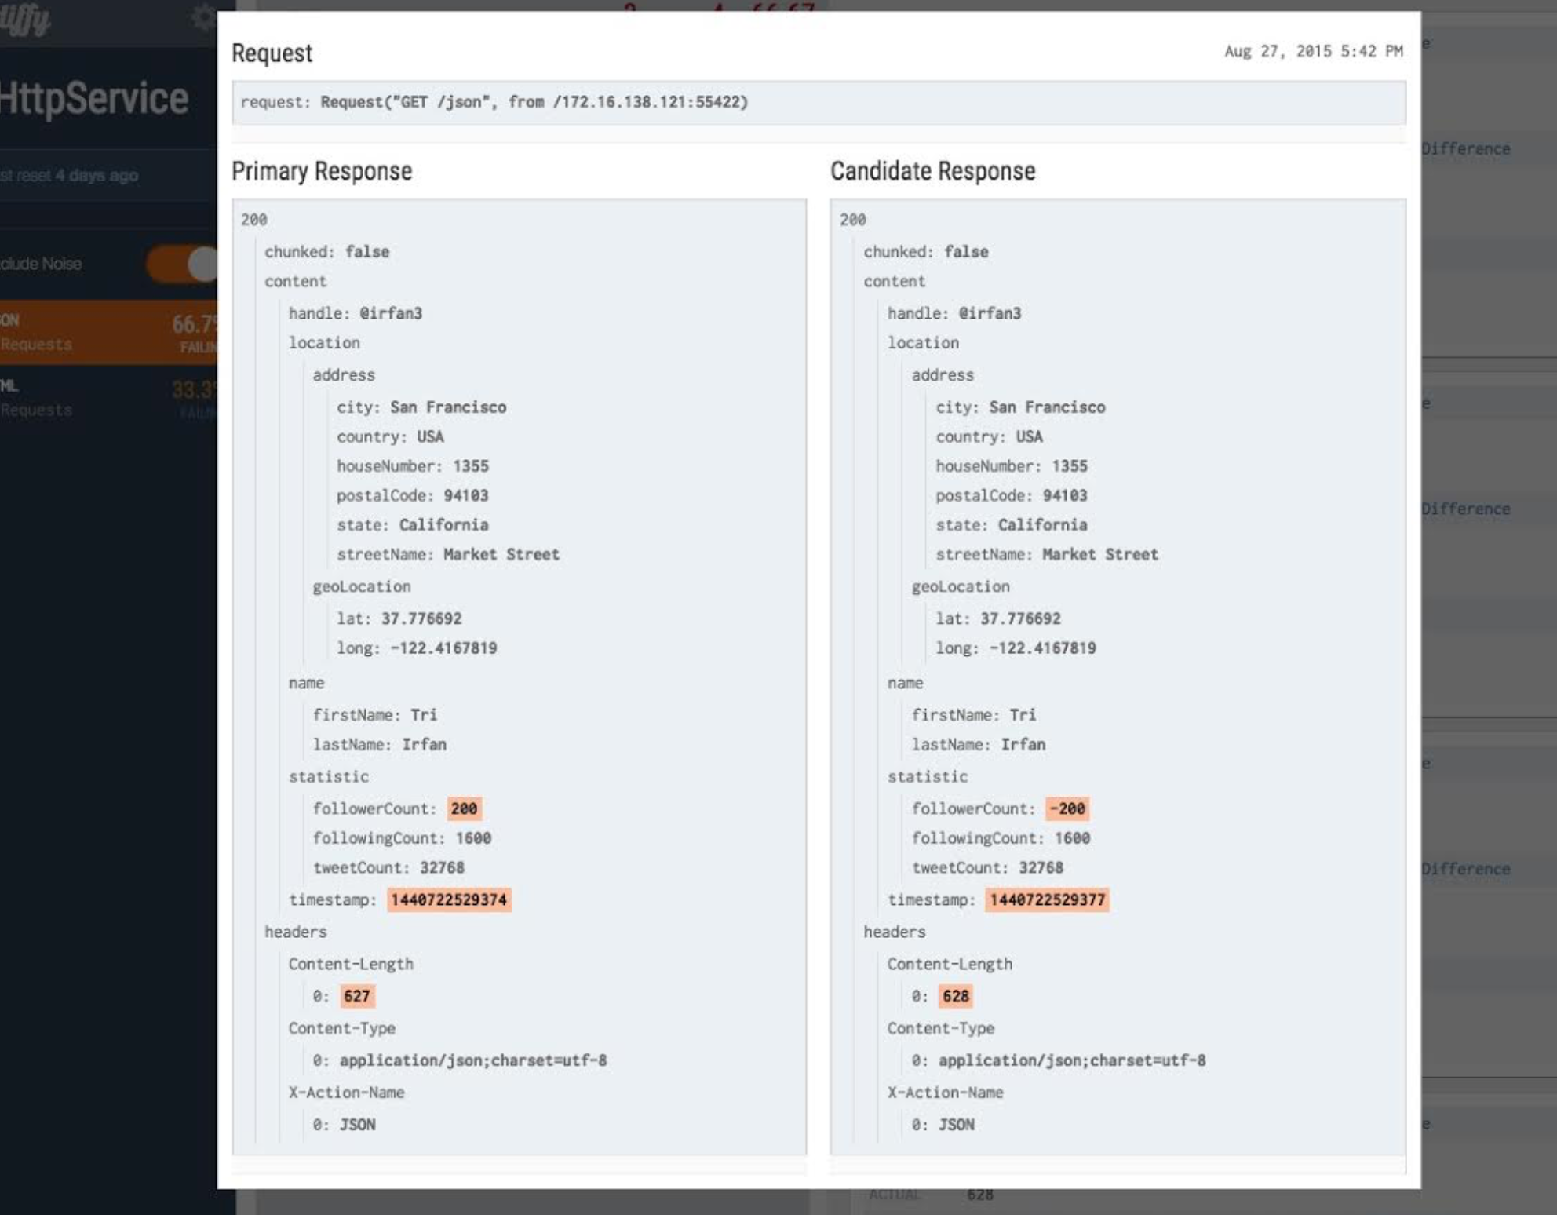Click primary postalCode 94103
The image size is (1557, 1215).
[x=466, y=495]
